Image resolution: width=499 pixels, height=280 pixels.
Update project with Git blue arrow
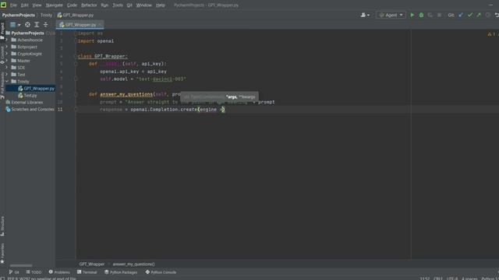461,15
